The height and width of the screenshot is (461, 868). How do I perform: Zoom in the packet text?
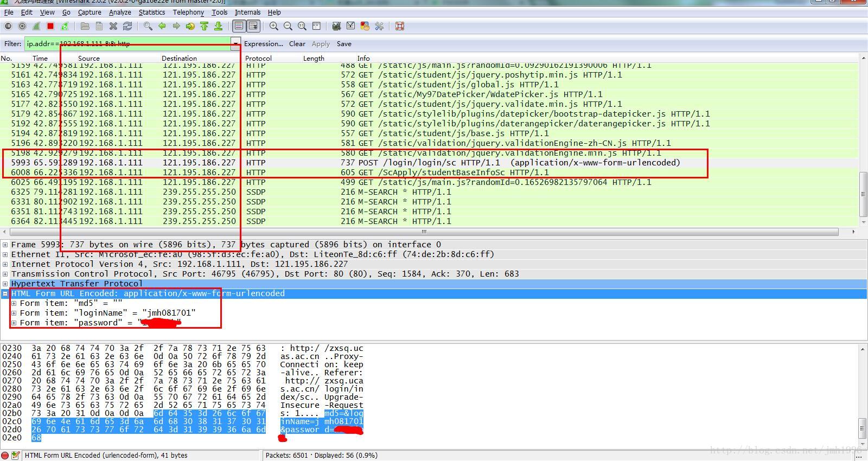click(x=274, y=26)
